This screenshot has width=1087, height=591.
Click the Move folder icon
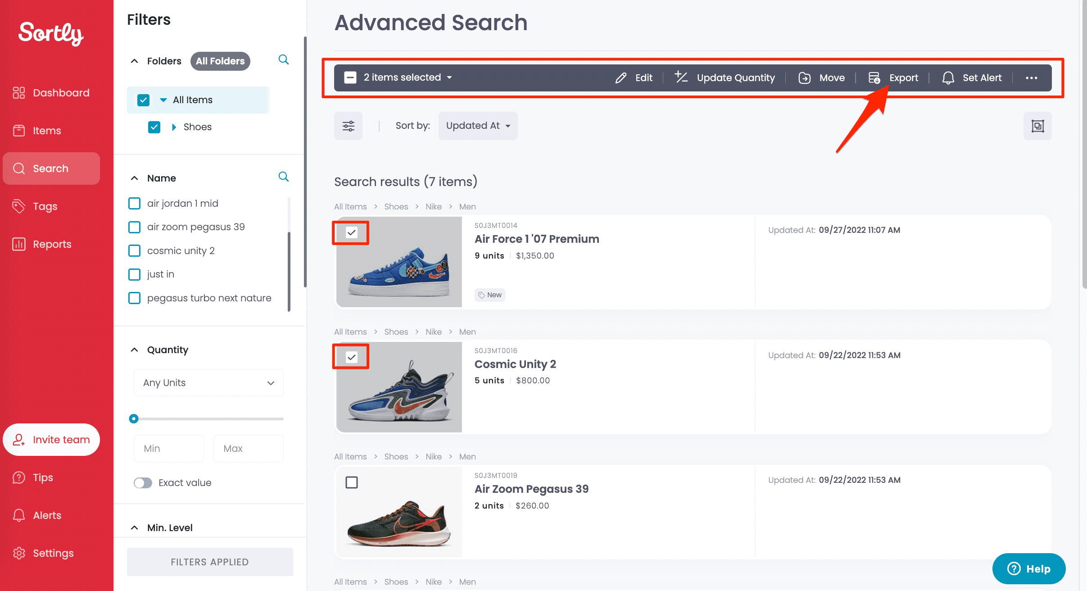coord(805,78)
